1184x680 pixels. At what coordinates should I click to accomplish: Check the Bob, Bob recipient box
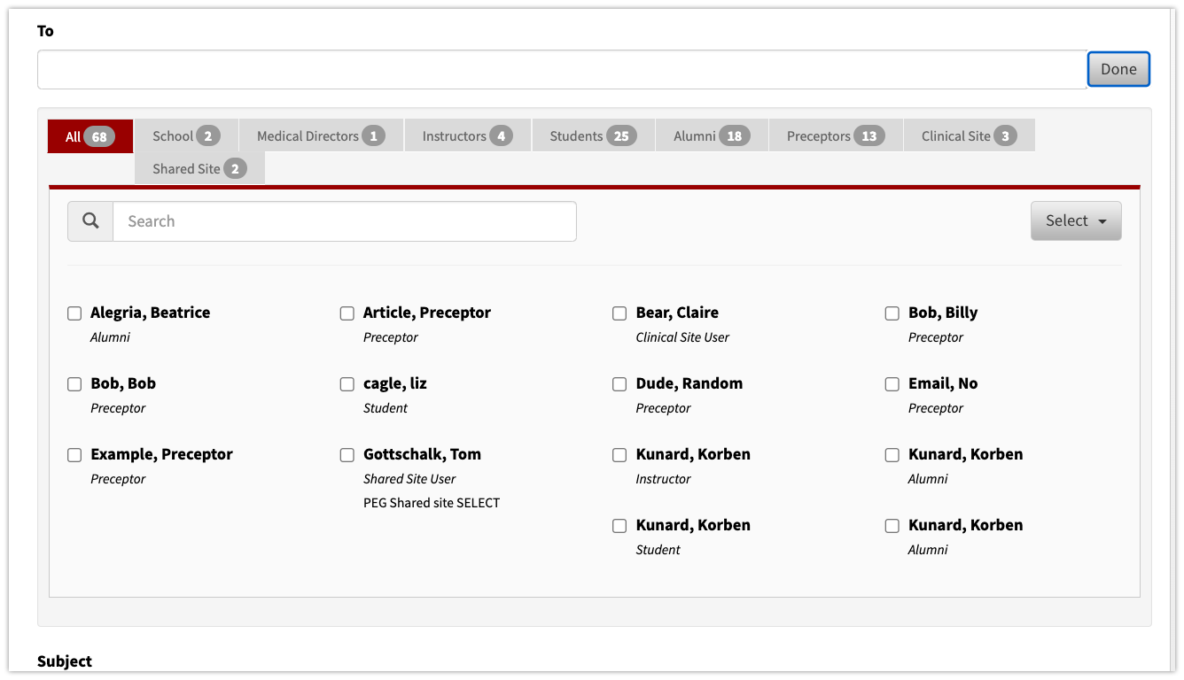(x=74, y=384)
